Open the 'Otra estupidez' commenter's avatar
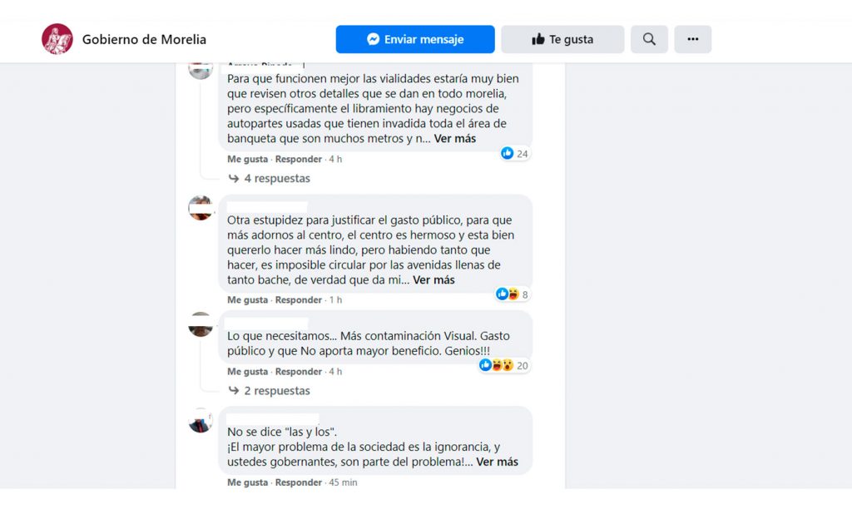This screenshot has width=852, height=509. (201, 208)
